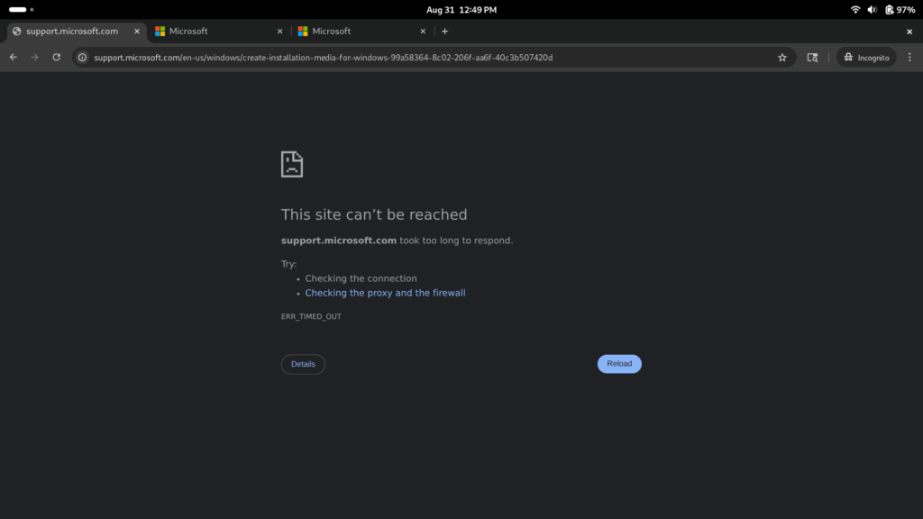This screenshot has width=923, height=519.
Task: Open a new tab with plus button
Action: (445, 32)
